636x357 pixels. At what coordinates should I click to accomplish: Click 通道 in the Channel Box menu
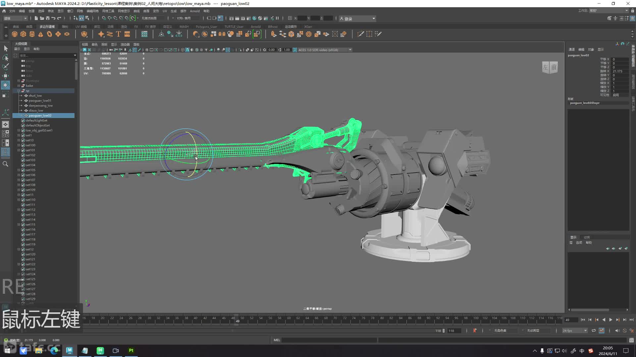[572, 49]
